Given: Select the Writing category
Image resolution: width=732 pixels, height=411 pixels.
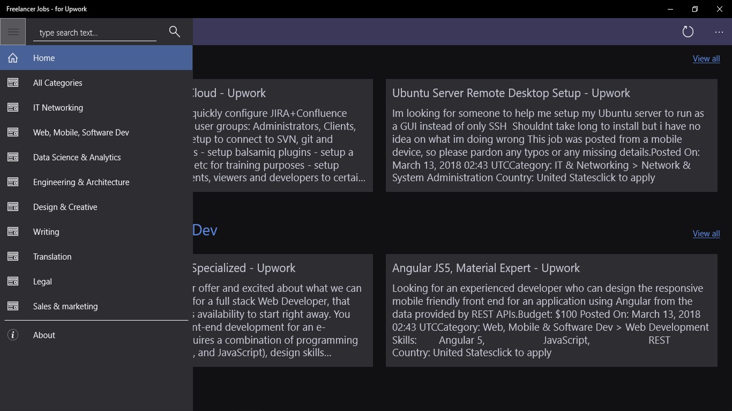Looking at the screenshot, I should (46, 232).
